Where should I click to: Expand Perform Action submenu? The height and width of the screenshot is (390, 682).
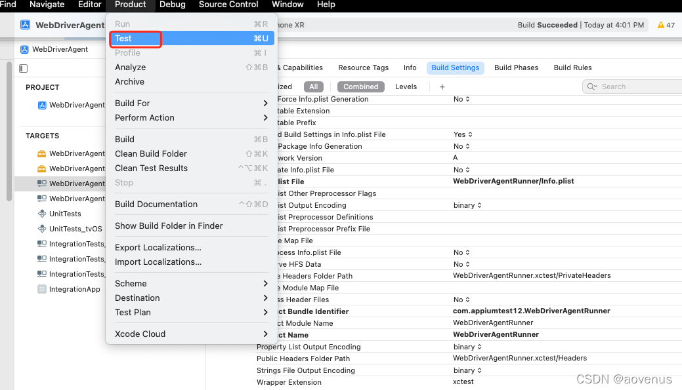(192, 118)
